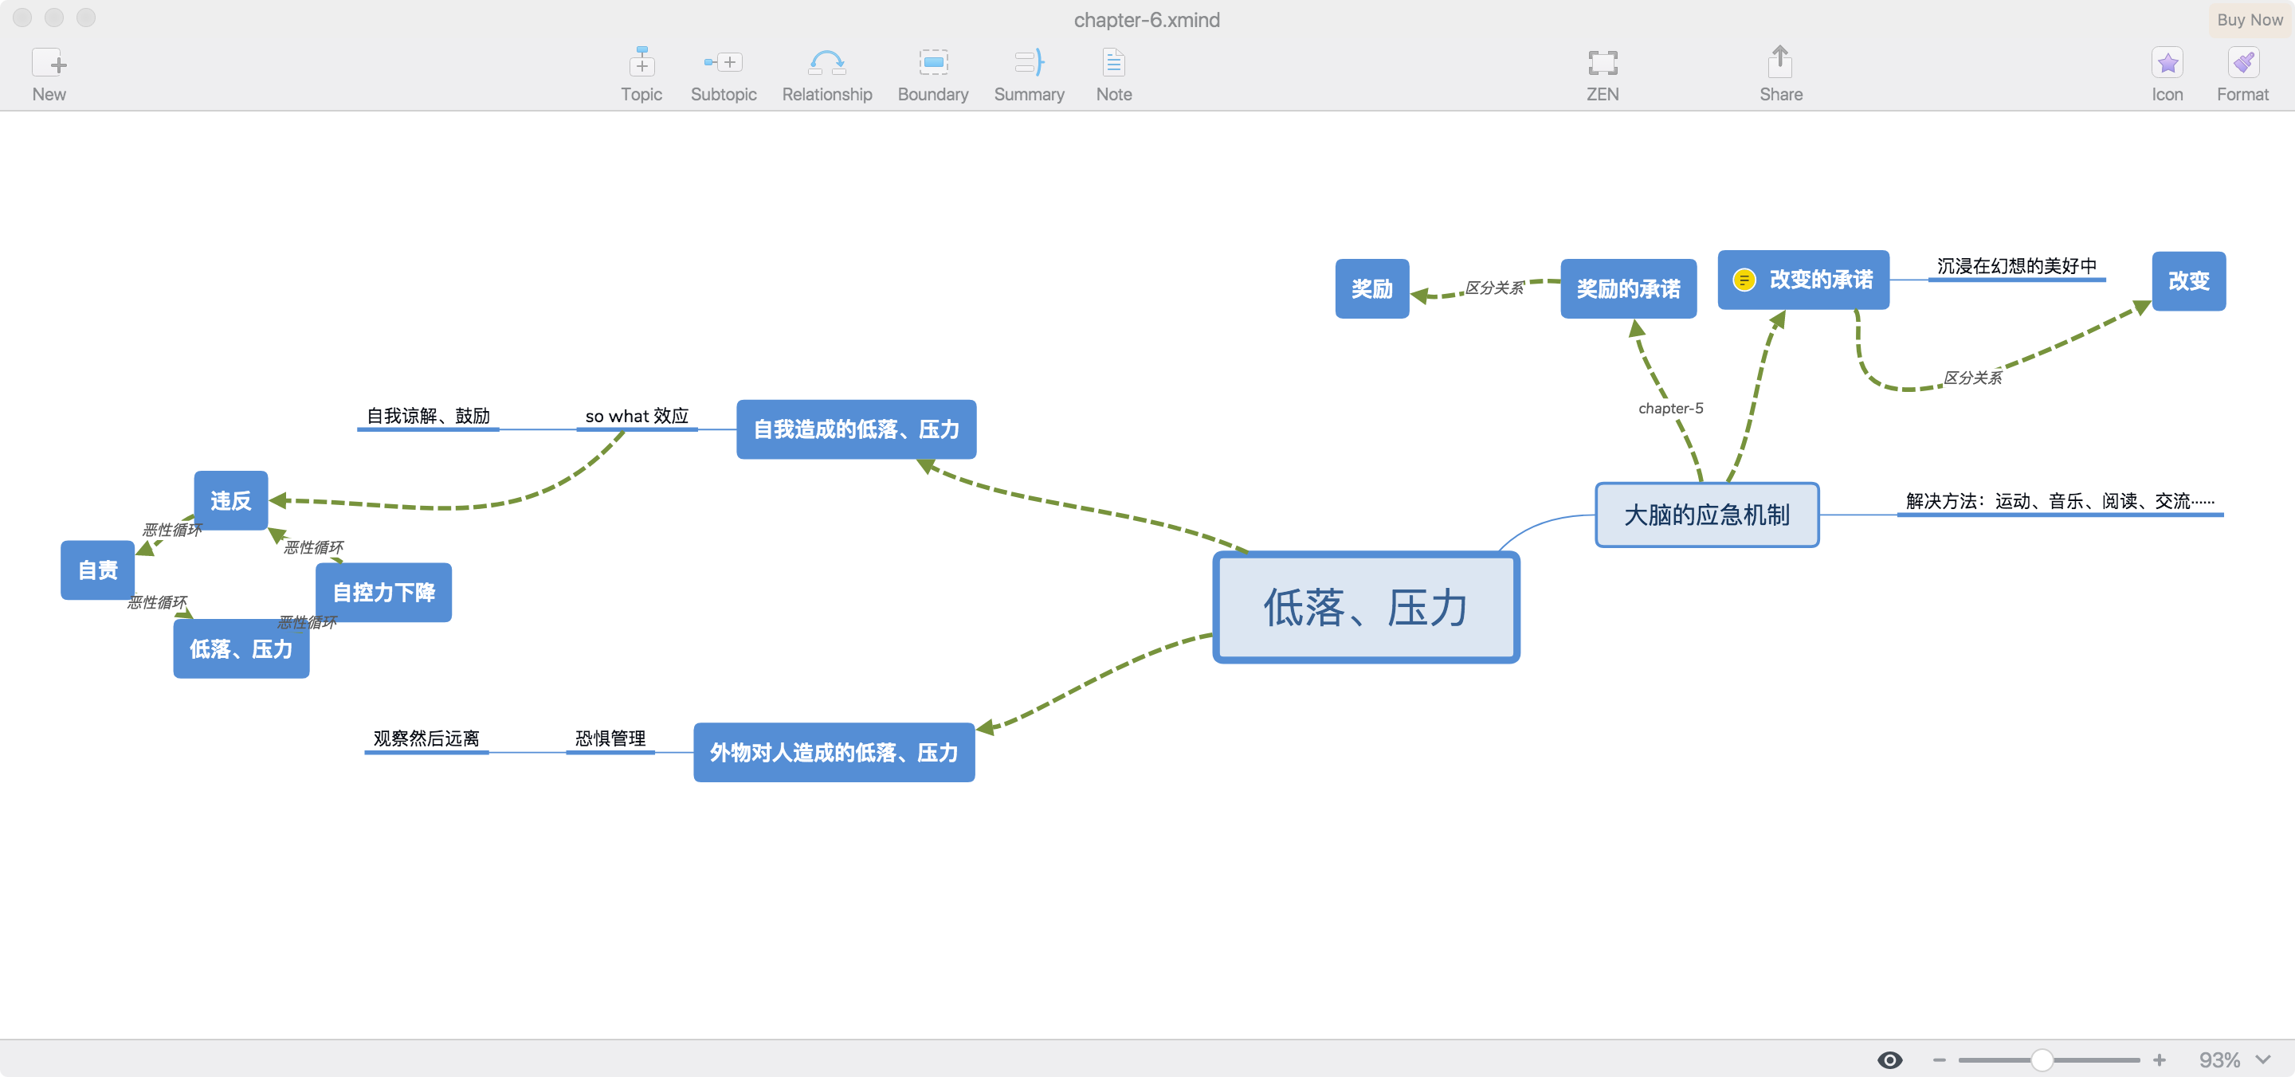Click the Buy Now button
The height and width of the screenshot is (1077, 2295).
[2249, 20]
